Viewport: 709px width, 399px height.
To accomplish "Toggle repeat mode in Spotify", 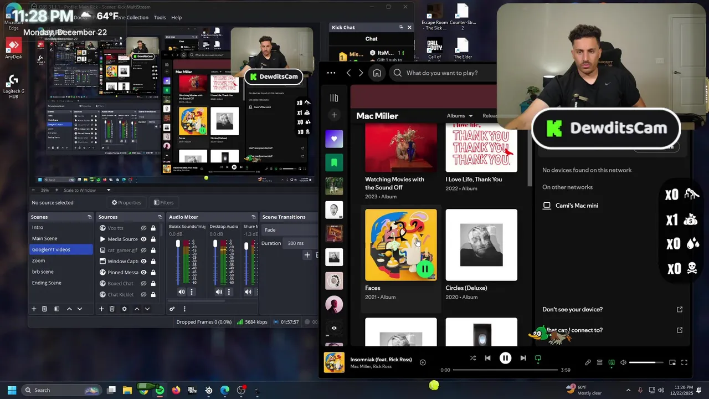I will 538,359.
